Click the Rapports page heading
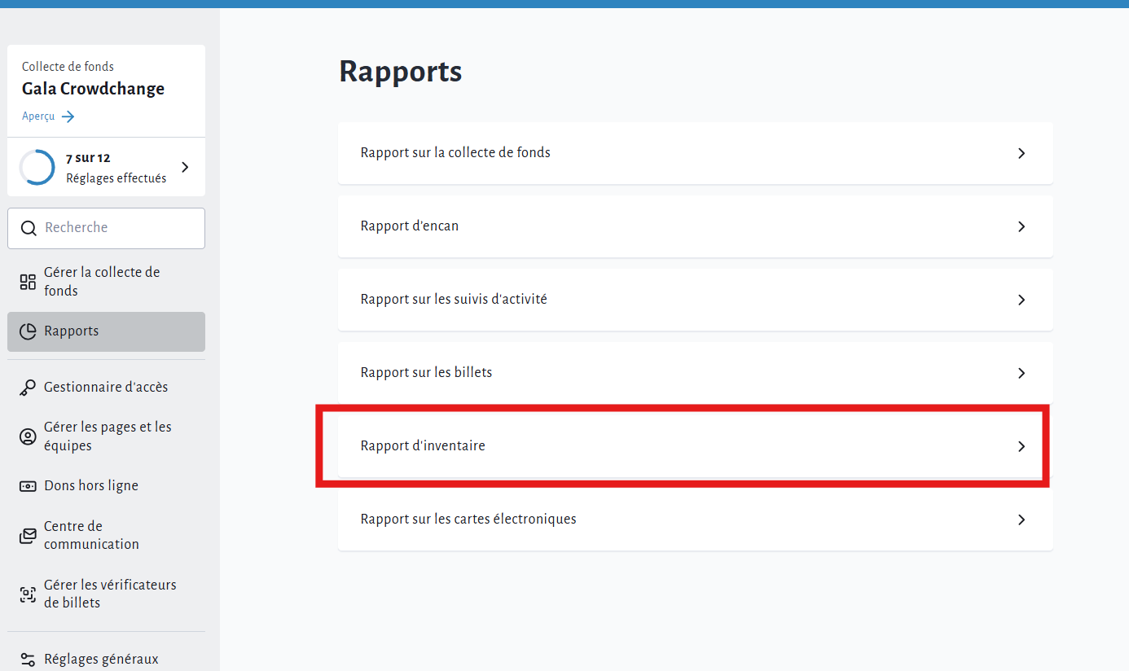The width and height of the screenshot is (1129, 671). coord(401,72)
